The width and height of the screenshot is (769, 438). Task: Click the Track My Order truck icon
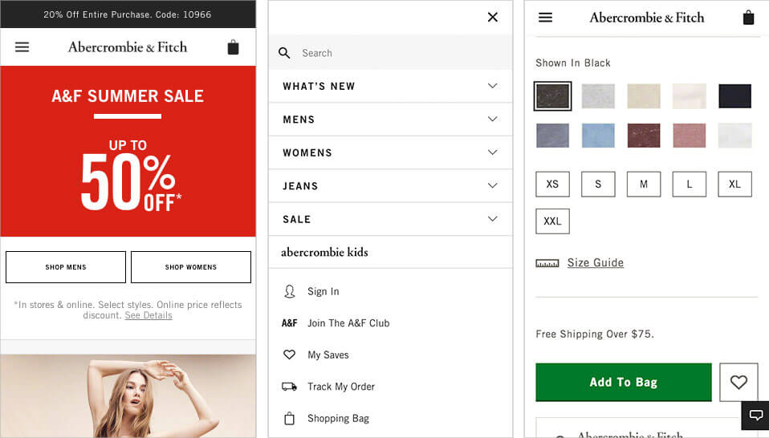[289, 387]
